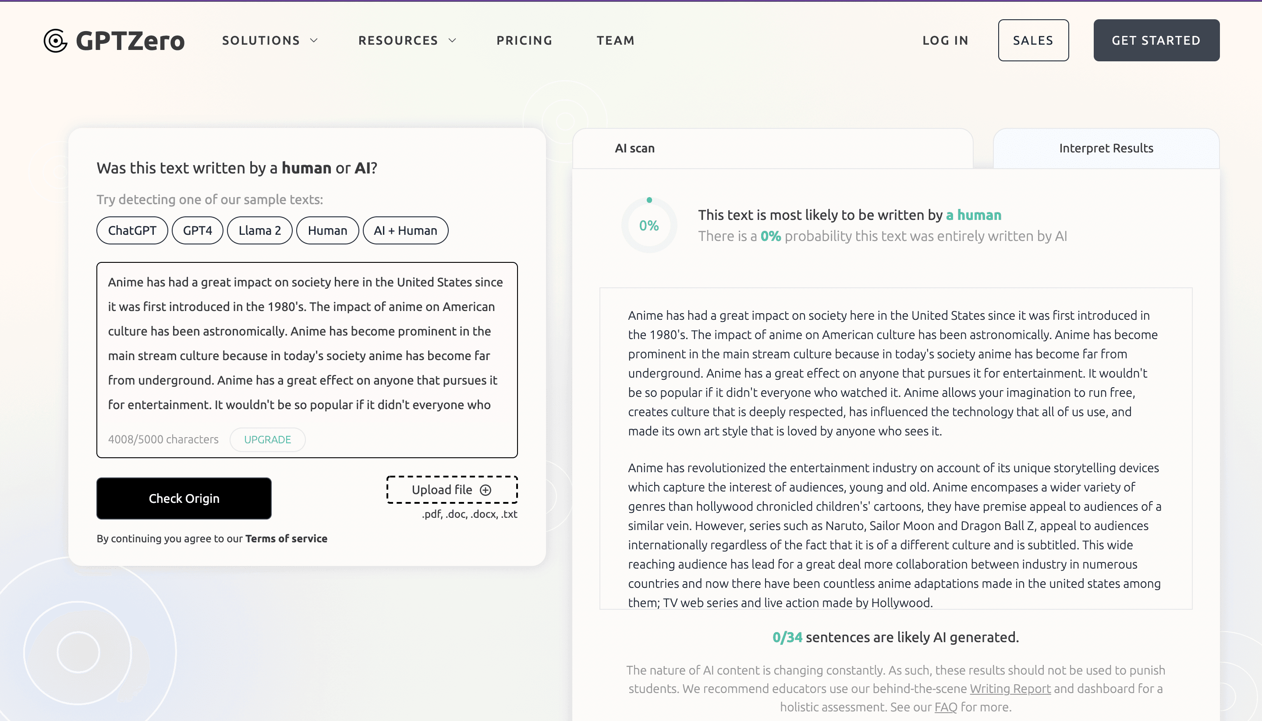
Task: Select the Human sample text chip
Action: pyautogui.click(x=327, y=230)
